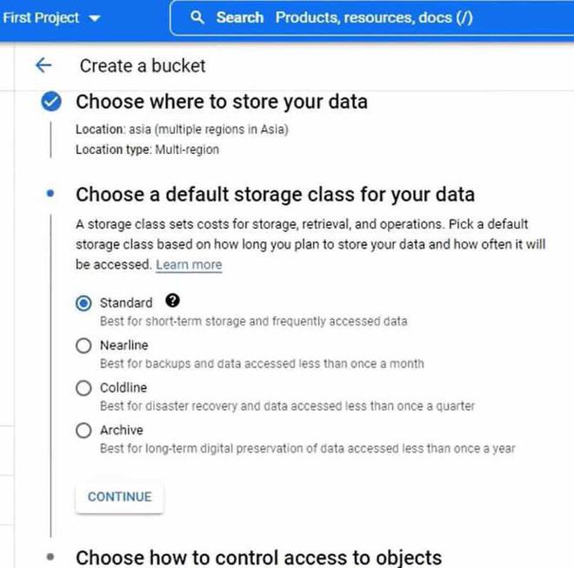Click the storage class step bullet

point(51,194)
